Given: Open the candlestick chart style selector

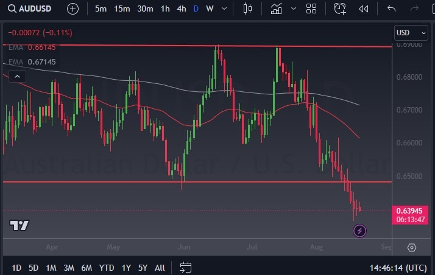Looking at the screenshot, I should point(247,9).
